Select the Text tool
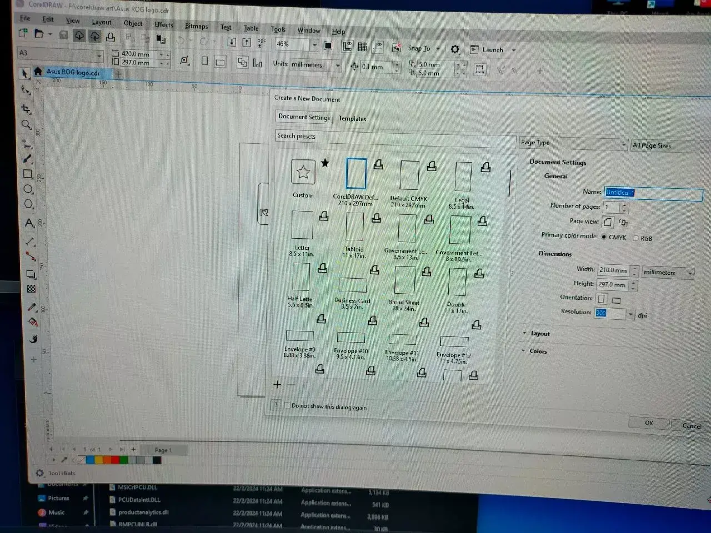Viewport: 711px width, 533px height. pyautogui.click(x=29, y=223)
